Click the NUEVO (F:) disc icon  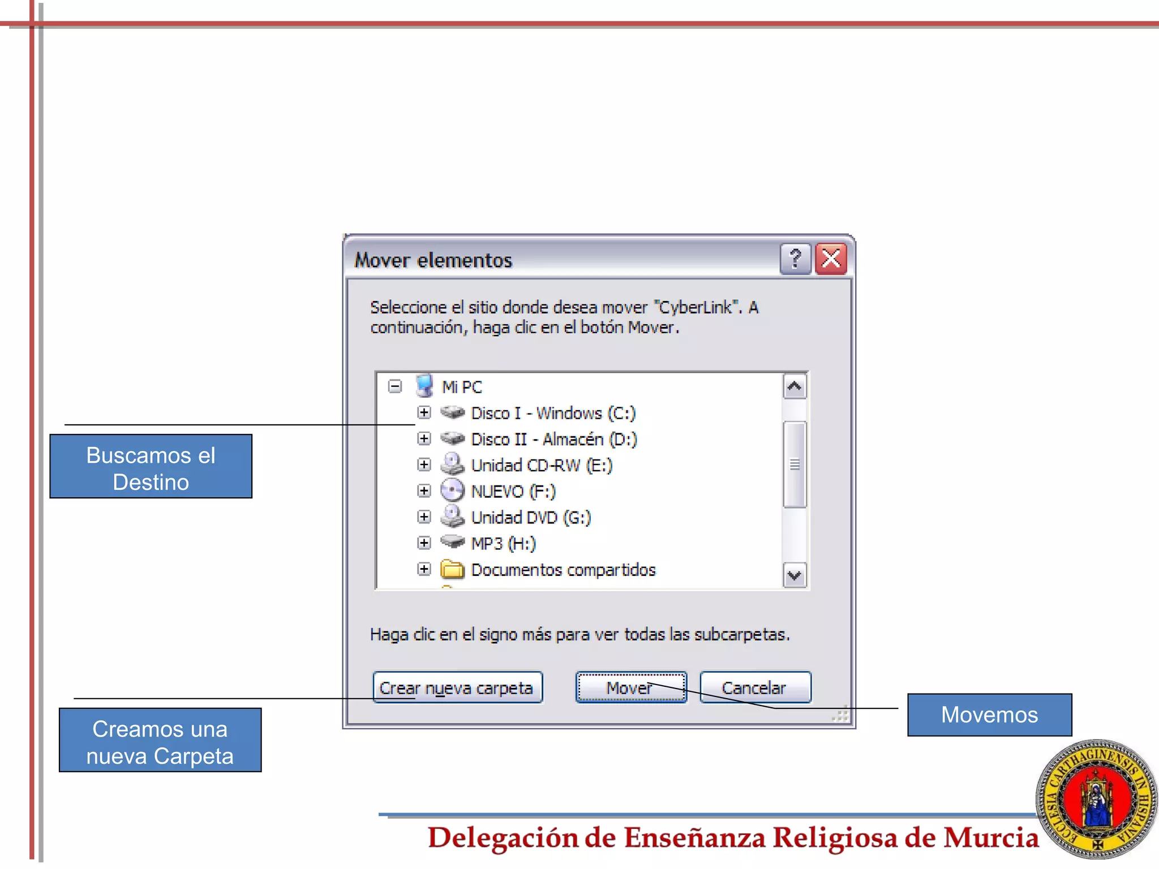(x=452, y=491)
